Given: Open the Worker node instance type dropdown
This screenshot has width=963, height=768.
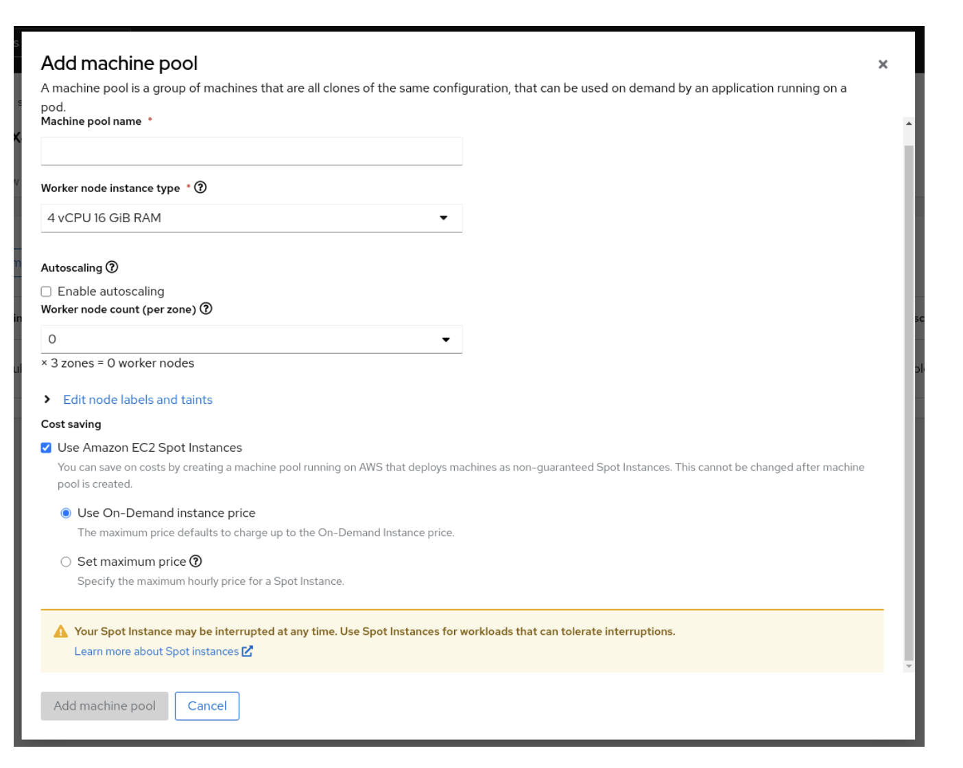Looking at the screenshot, I should pyautogui.click(x=251, y=218).
